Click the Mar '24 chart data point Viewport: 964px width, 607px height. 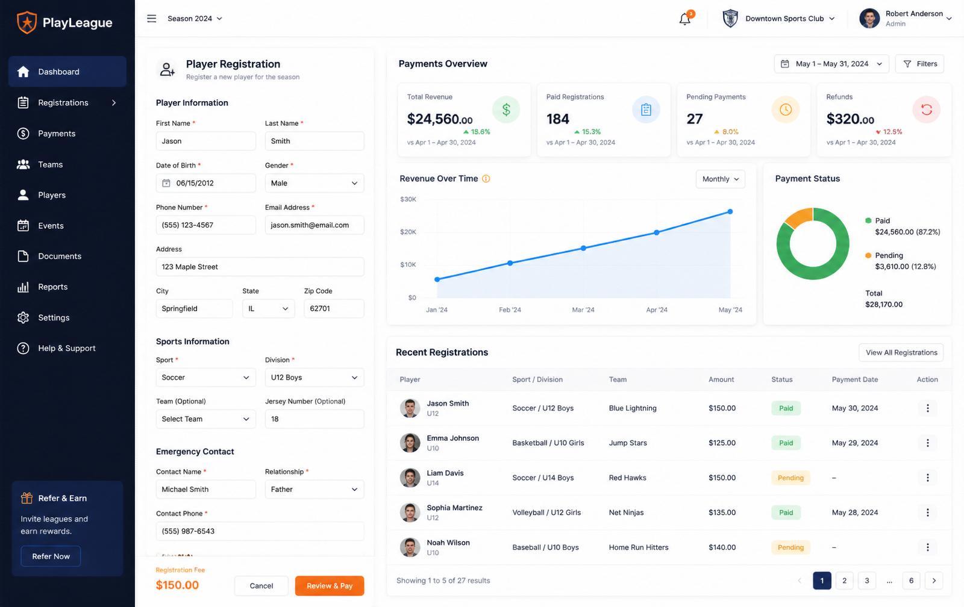pos(583,248)
